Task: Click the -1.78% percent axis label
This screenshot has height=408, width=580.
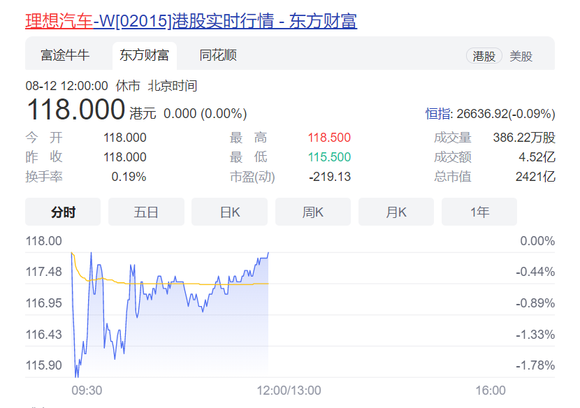Action: (535, 365)
